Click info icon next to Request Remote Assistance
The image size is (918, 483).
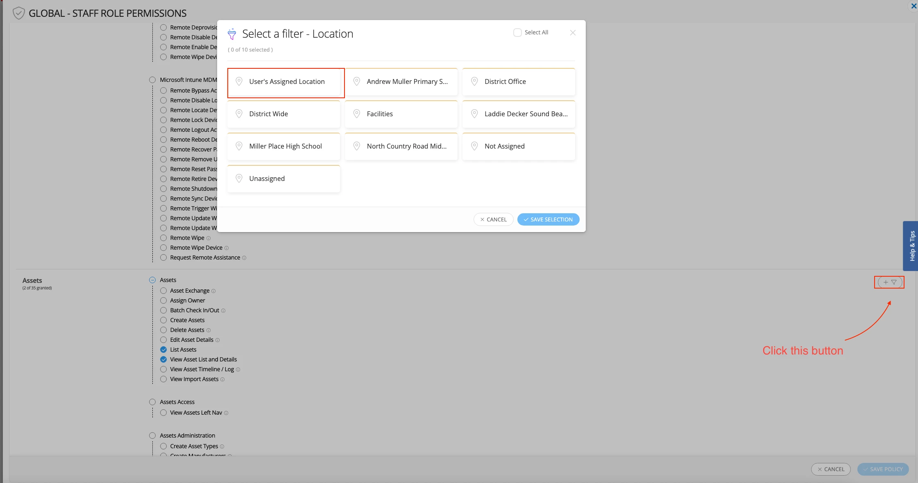tap(244, 258)
